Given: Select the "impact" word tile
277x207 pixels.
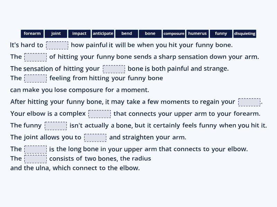Looking at the screenshot, I should click(x=79, y=33).
